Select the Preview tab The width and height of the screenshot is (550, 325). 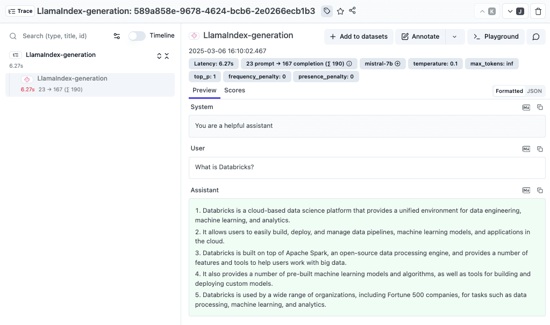[204, 90]
